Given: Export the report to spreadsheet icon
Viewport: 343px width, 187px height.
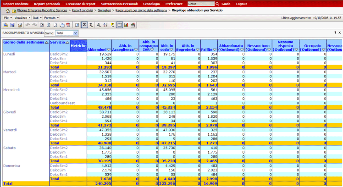Looking at the screenshot, I should point(62,25).
